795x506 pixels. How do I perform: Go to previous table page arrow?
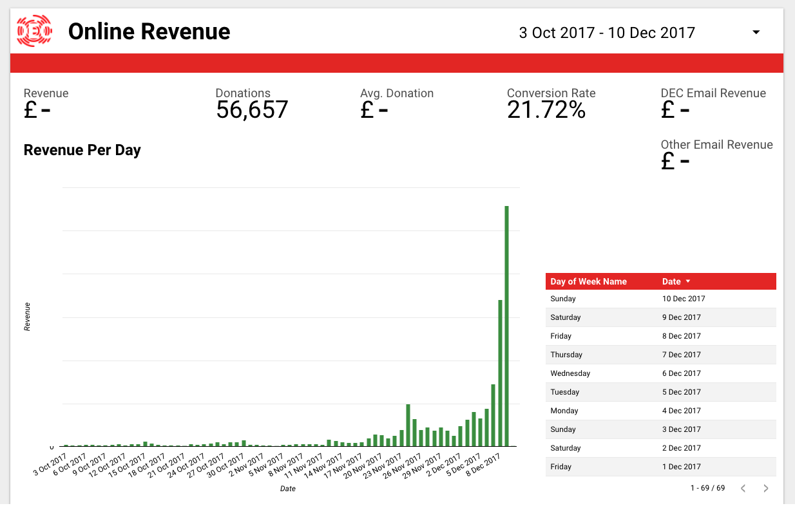743,488
